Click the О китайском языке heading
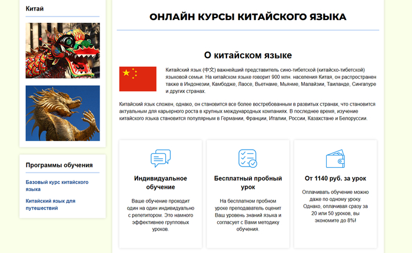This screenshot has height=253, width=412. pyautogui.click(x=248, y=55)
